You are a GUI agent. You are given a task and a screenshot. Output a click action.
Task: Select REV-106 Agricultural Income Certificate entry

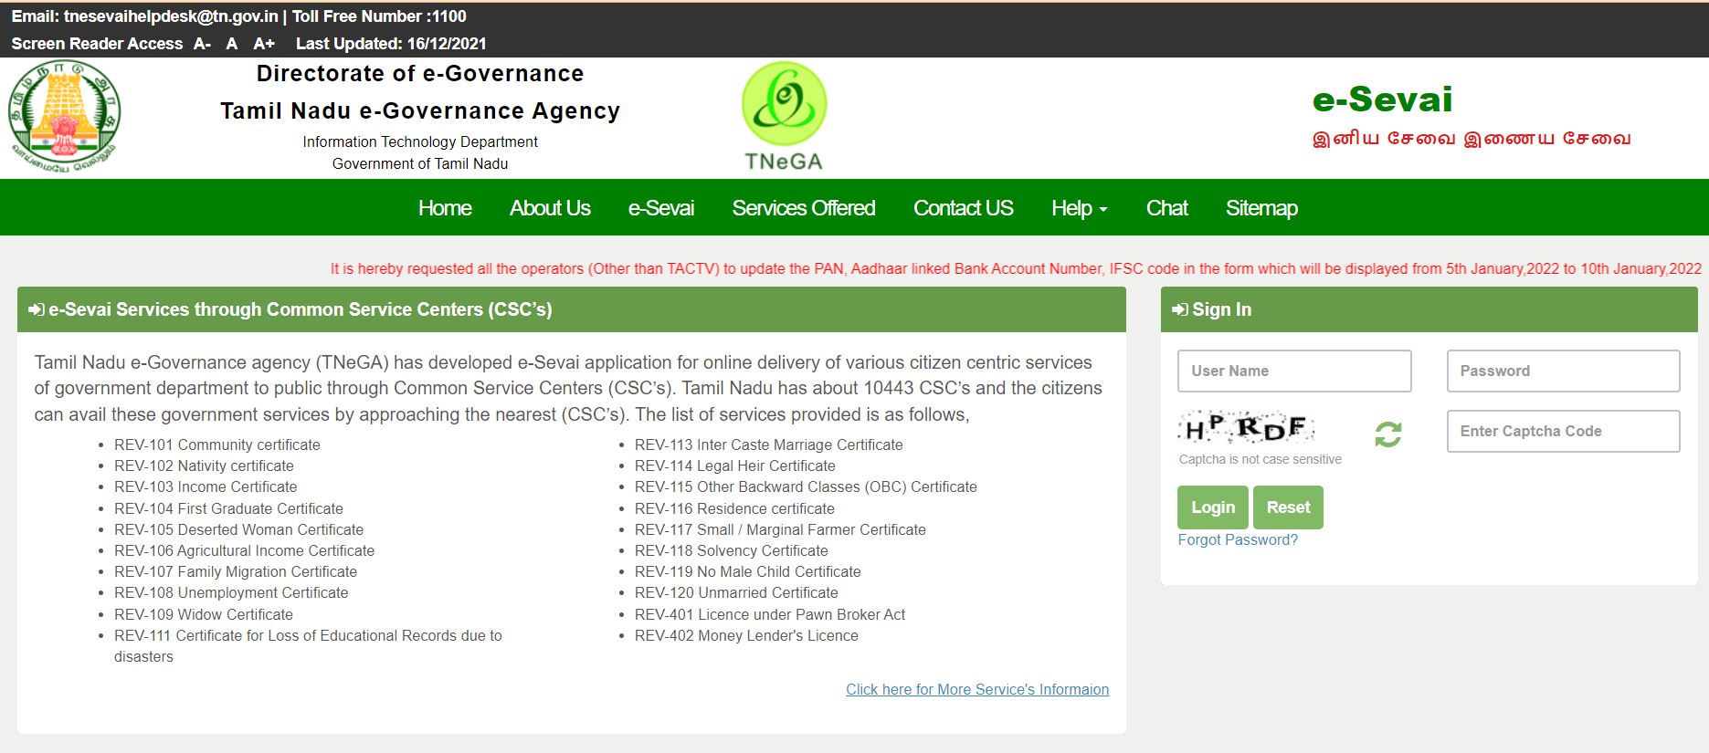(244, 550)
